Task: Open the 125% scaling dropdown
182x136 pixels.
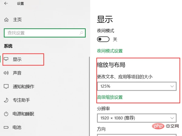Action: tap(137, 86)
